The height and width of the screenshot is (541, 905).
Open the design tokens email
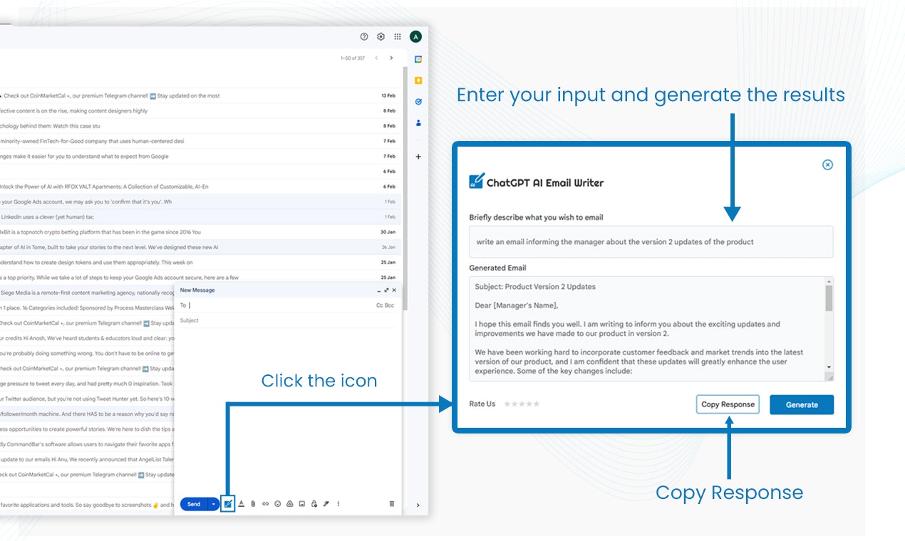point(200,262)
